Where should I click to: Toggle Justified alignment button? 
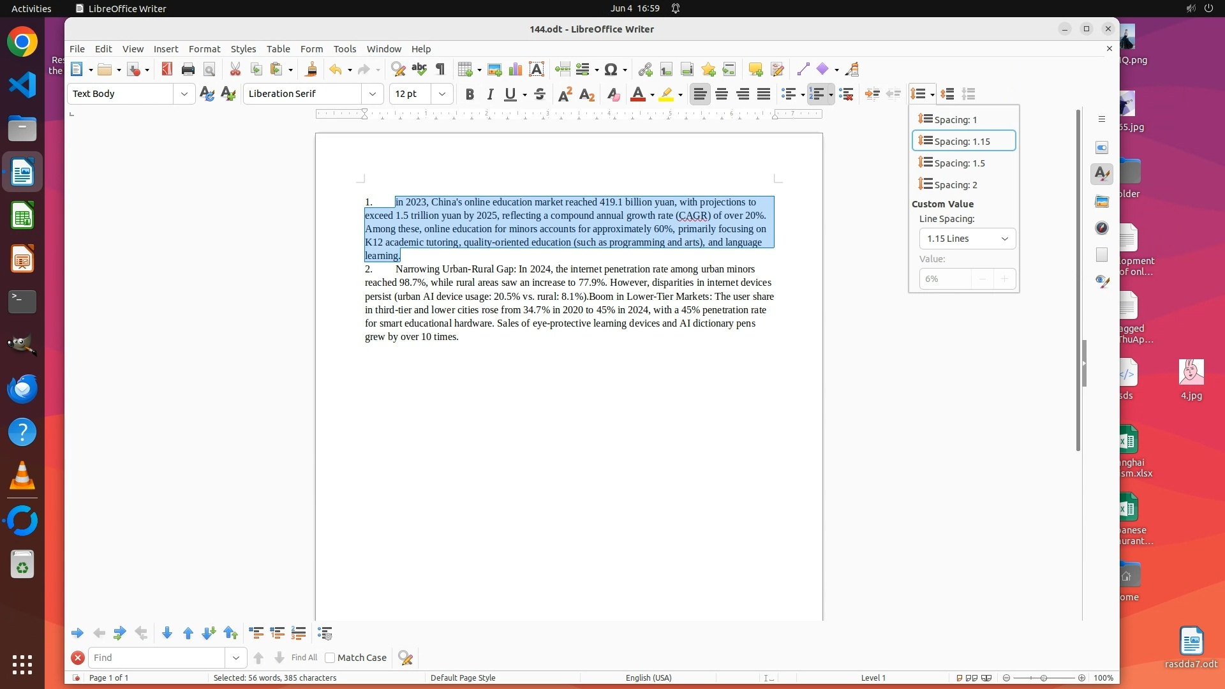(x=764, y=94)
